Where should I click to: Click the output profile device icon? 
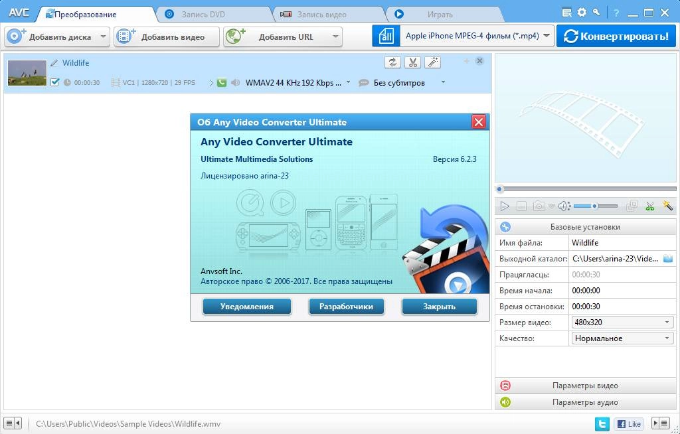click(x=386, y=36)
